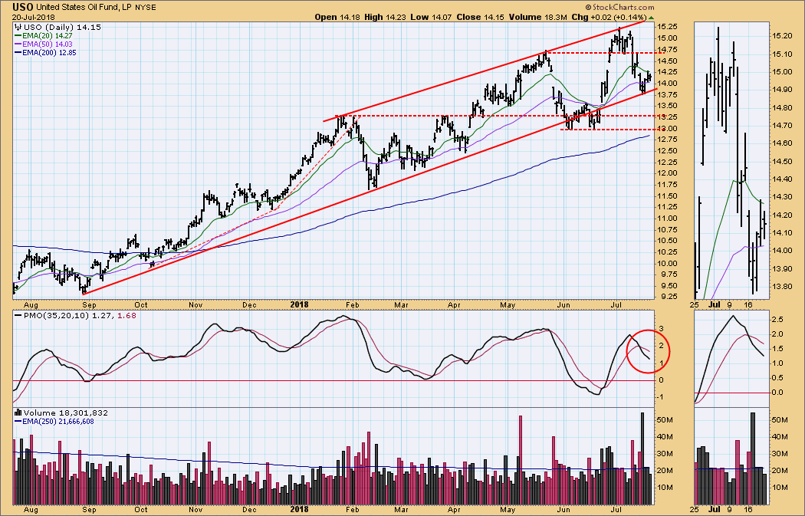Click the EMA(250) 21,666,608 volume legend
Image resolution: width=805 pixels, height=516 pixels.
coord(54,422)
